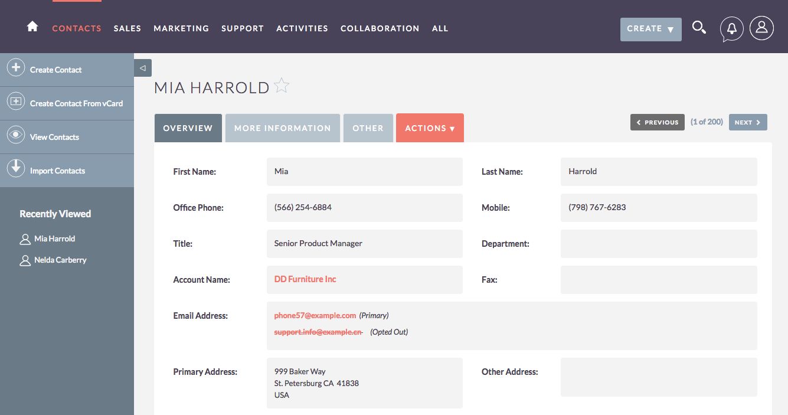
Task: Click the phone57@example.com email link
Action: (x=315, y=315)
